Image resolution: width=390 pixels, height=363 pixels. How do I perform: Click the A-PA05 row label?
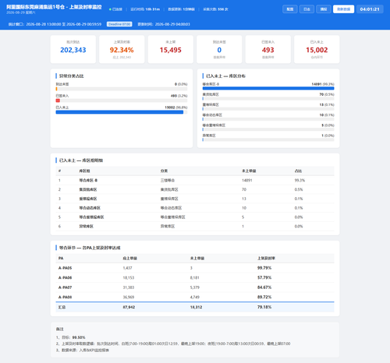pos(65,268)
